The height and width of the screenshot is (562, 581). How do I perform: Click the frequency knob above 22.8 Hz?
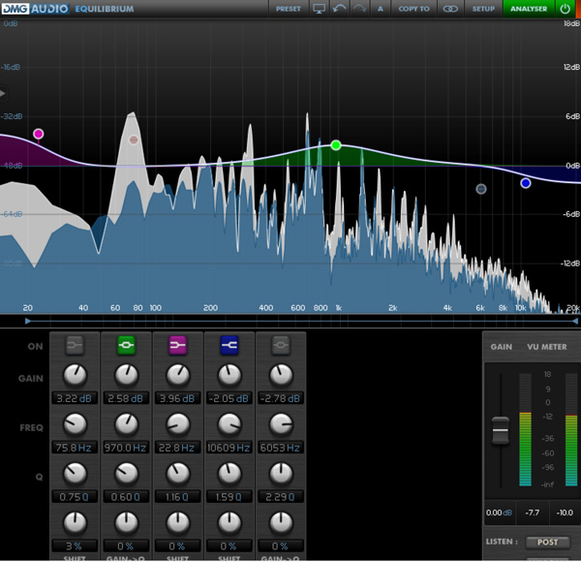(178, 424)
